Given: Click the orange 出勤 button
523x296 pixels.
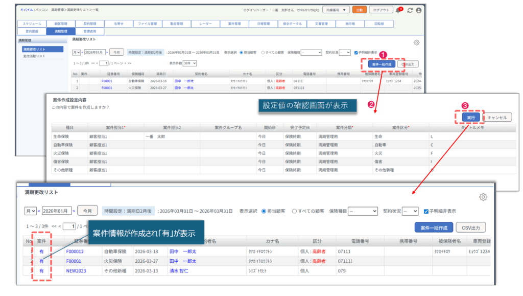Looking at the screenshot, I should point(359,10).
